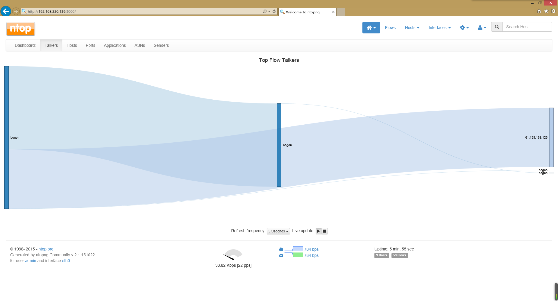558x301 pixels.
Task: Expand the Interfaces navigation dropdown
Action: (439, 28)
